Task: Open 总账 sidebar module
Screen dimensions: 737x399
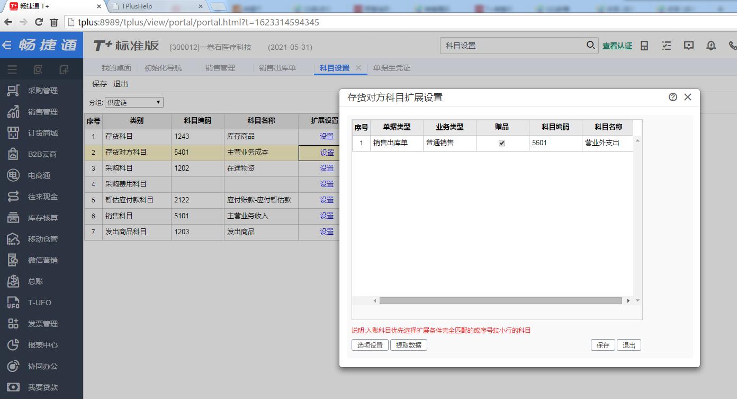Action: (x=41, y=281)
